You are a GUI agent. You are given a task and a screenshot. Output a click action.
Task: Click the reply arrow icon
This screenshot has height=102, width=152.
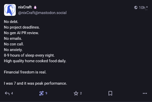[7, 93]
